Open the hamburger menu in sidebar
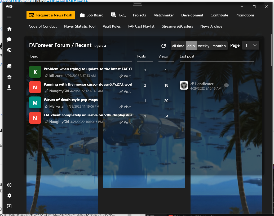 pyautogui.click(x=9, y=16)
